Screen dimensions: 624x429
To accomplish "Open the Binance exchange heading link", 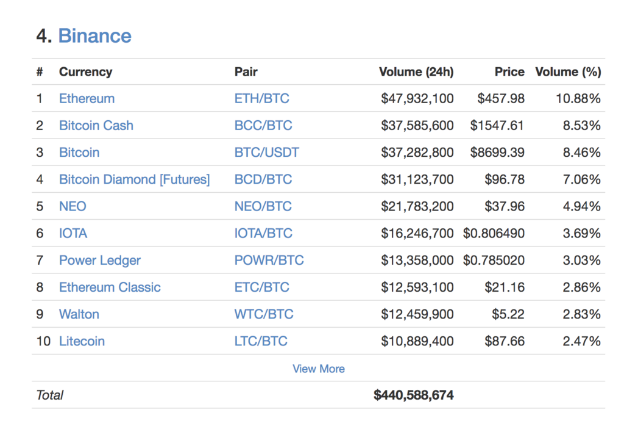I will point(94,36).
